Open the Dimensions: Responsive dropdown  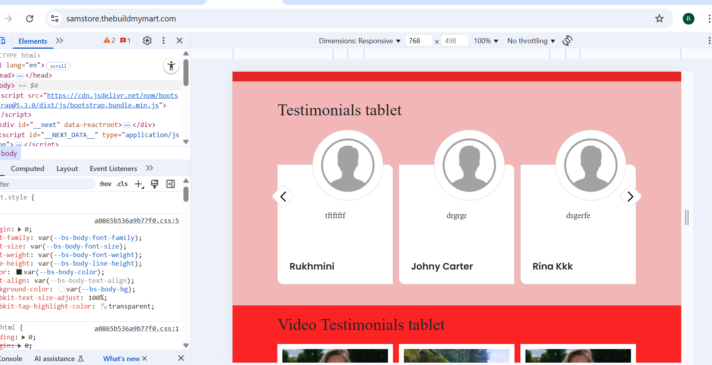(x=360, y=41)
